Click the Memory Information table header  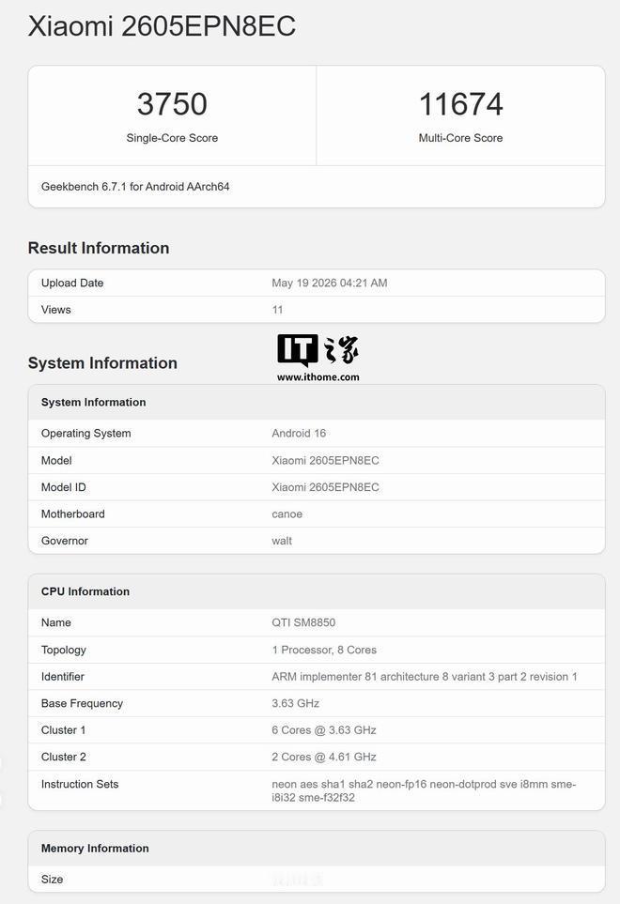tap(317, 848)
